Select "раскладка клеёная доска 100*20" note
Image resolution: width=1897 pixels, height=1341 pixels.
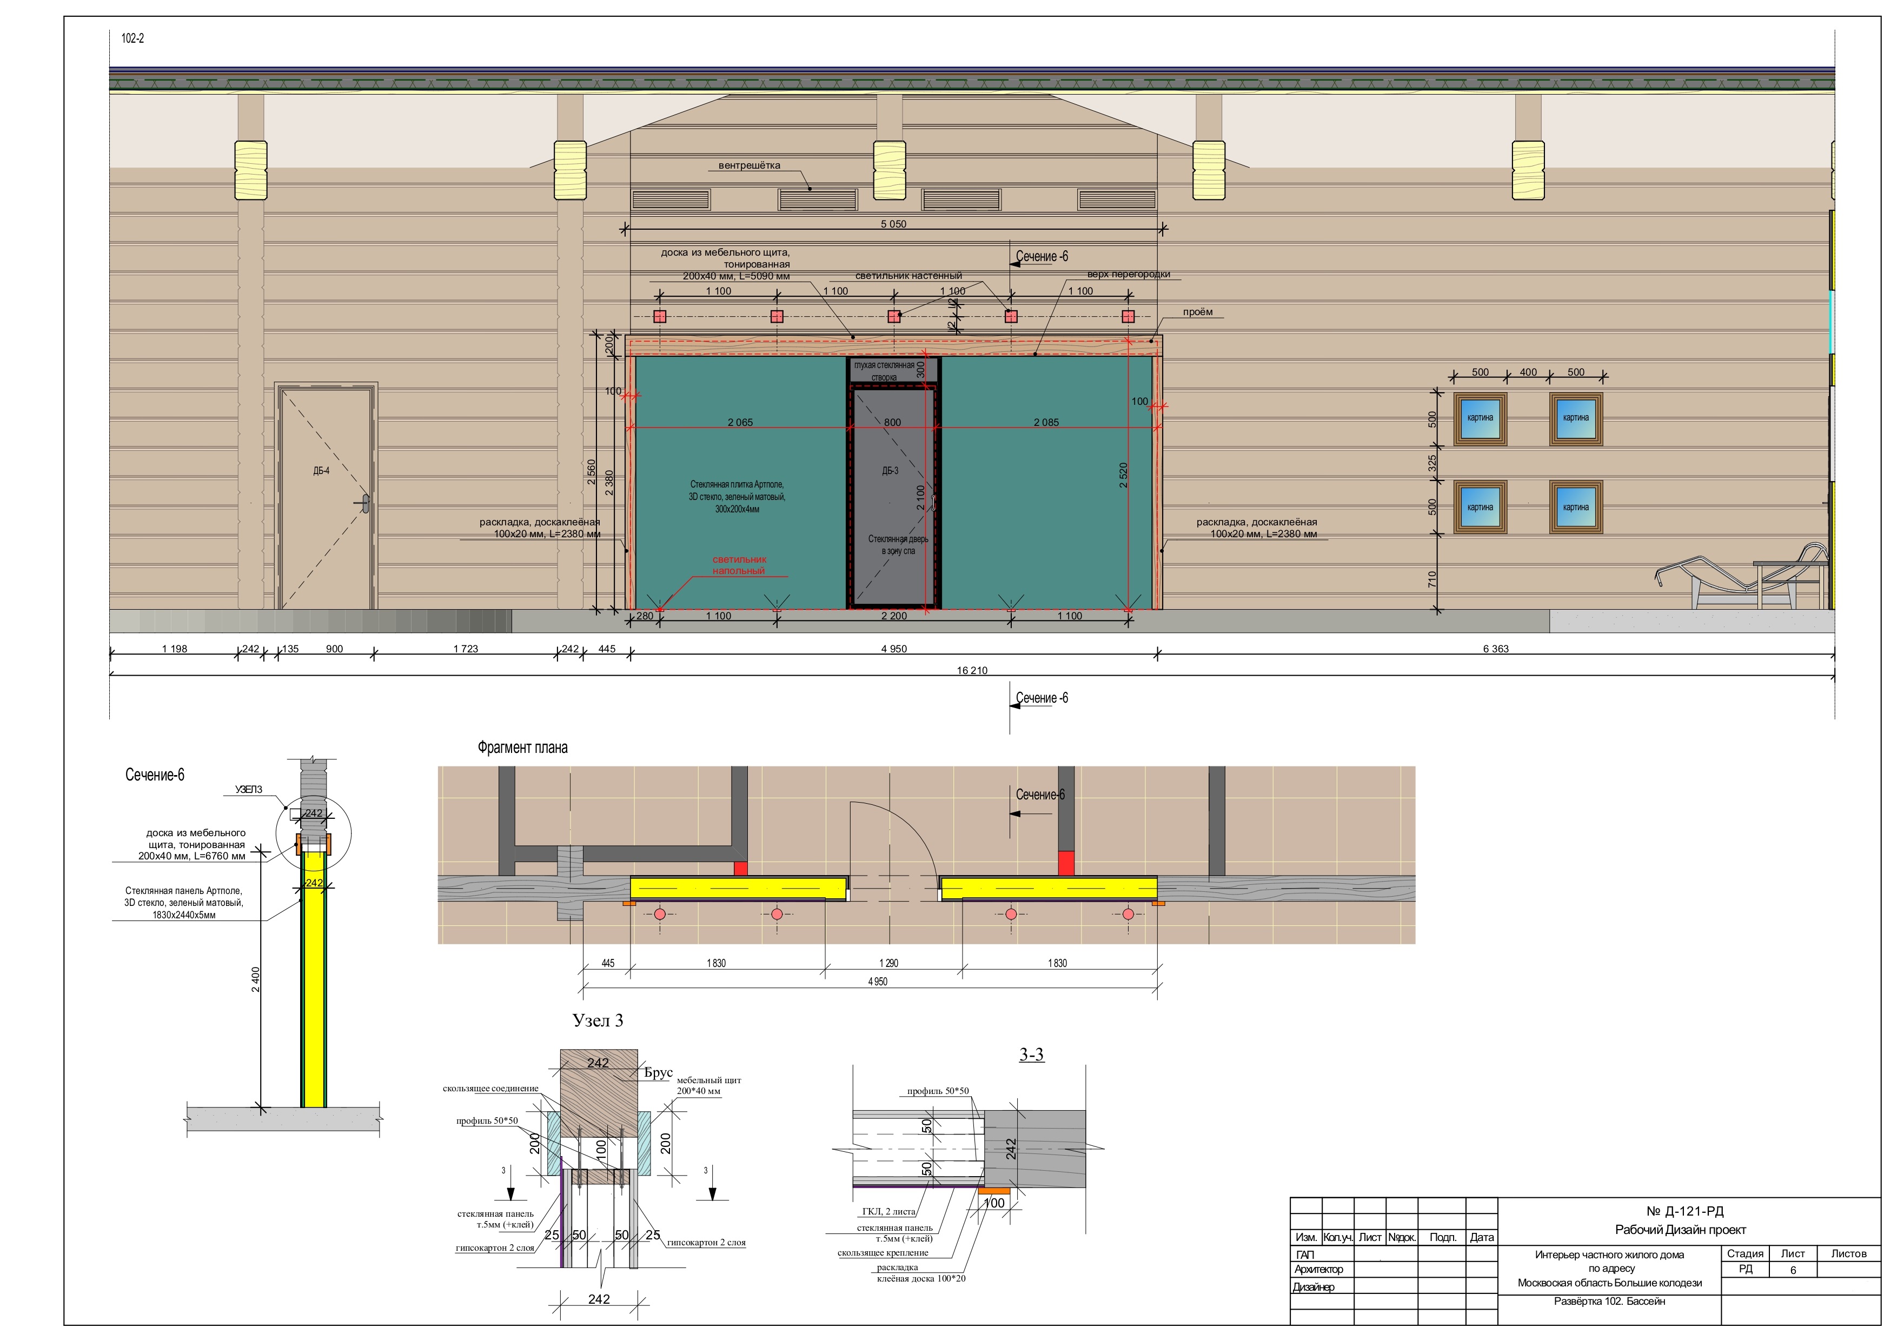(920, 1272)
